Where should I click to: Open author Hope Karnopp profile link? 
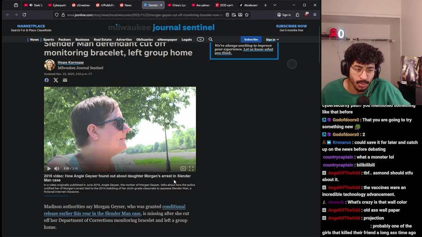coord(71,62)
